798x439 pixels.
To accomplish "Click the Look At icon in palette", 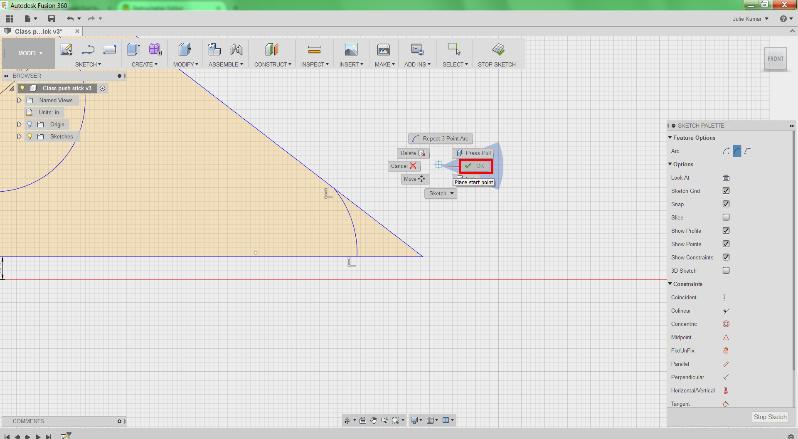I will click(x=726, y=178).
